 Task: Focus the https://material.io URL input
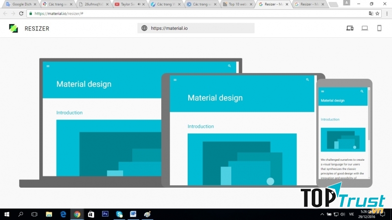coord(196,28)
